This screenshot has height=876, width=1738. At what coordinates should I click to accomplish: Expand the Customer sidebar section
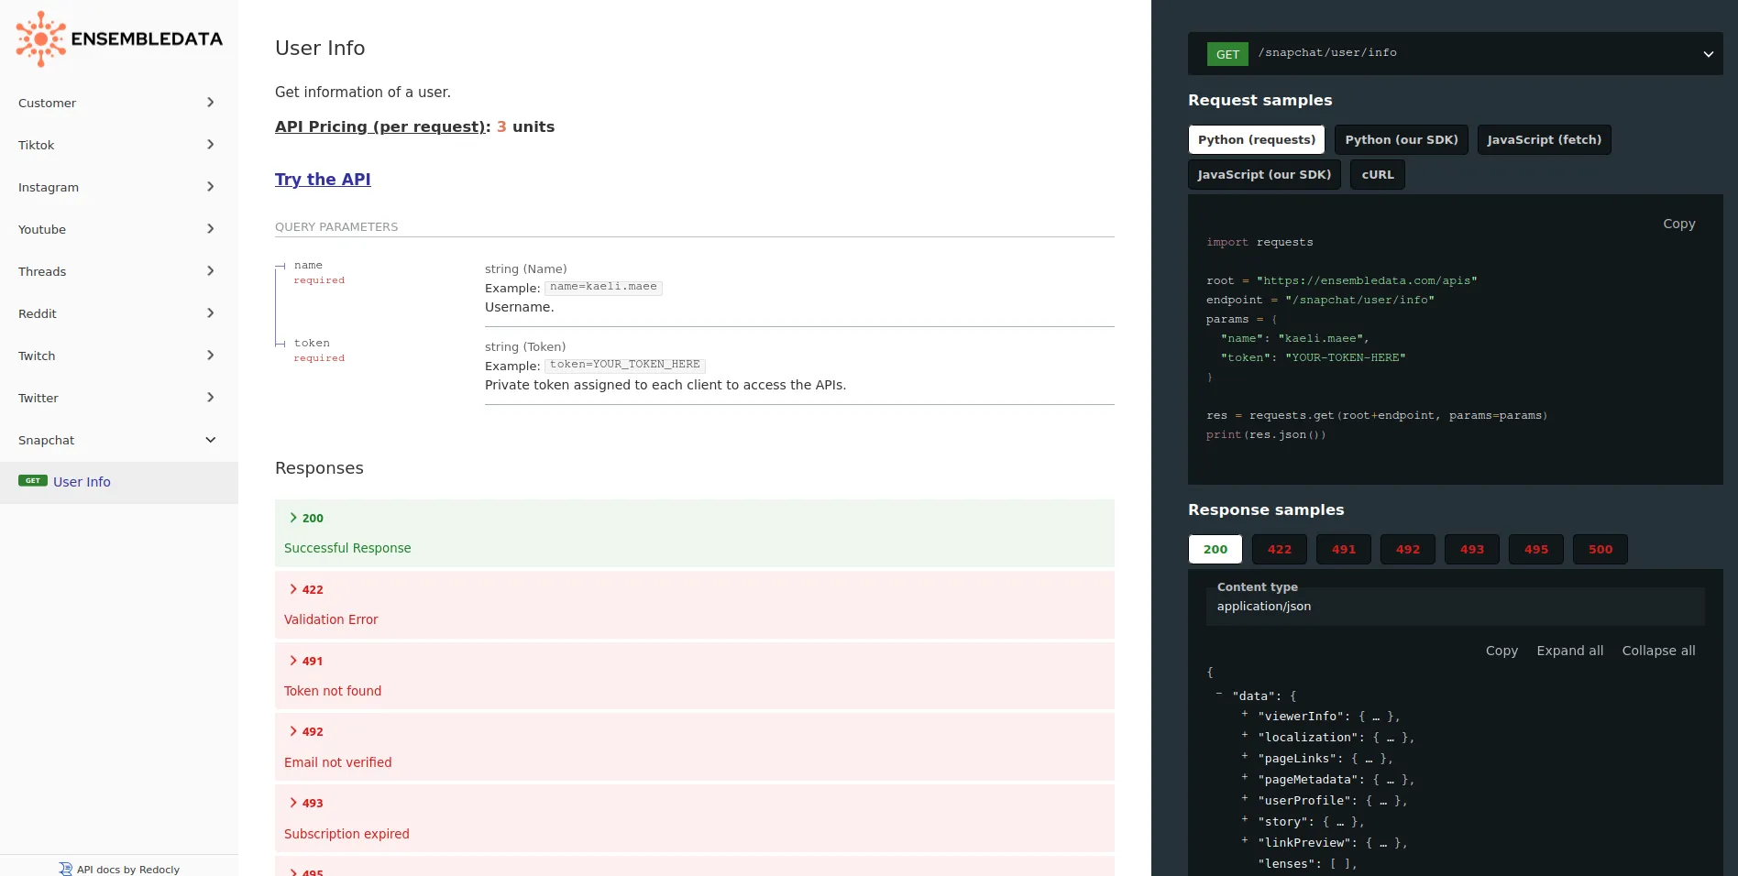pos(119,103)
